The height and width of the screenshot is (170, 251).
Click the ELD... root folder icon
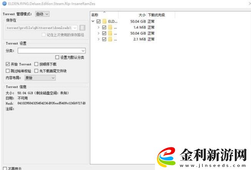[105, 21]
